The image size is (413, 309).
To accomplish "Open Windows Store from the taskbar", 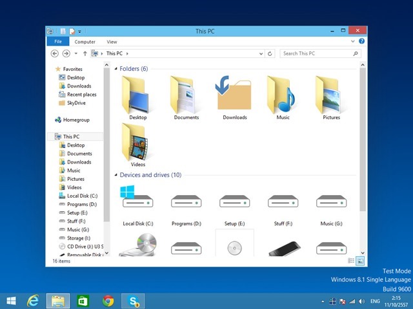I will (83, 301).
